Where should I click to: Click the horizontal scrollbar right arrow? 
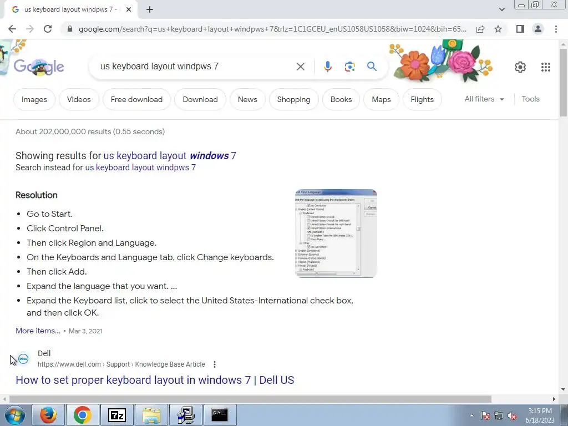[x=554, y=399]
